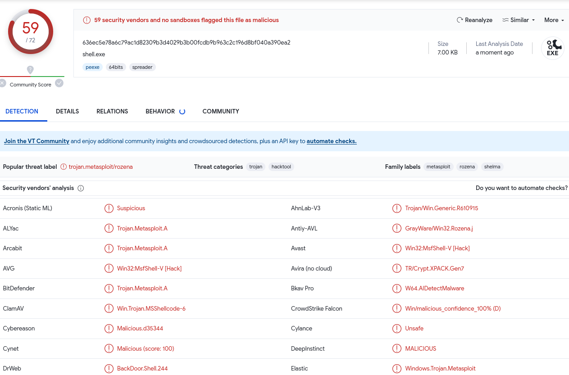Viewport: 569px width, 375px height.
Task: Click the community score question mark marker
Action: click(30, 70)
